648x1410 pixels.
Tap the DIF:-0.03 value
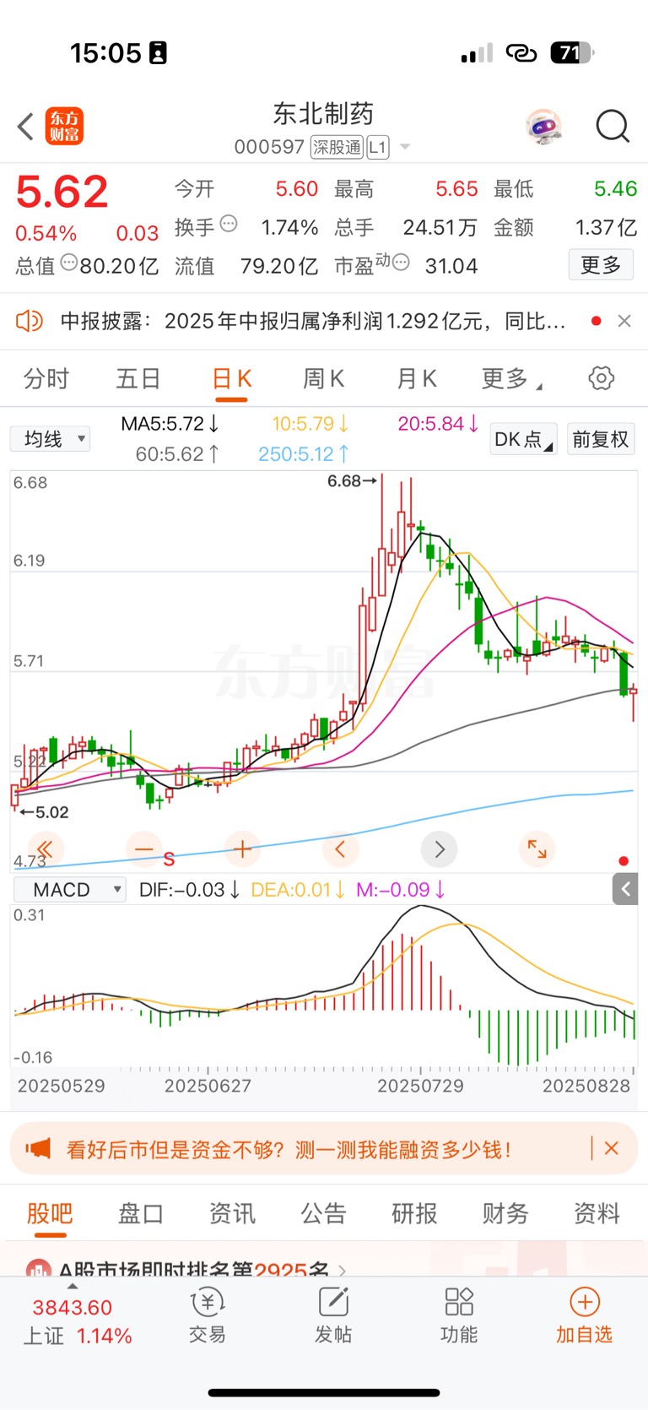pos(190,890)
